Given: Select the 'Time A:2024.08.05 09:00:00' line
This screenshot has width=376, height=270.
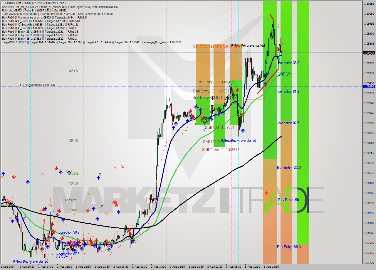Looking at the screenshot, I should 57,14.
